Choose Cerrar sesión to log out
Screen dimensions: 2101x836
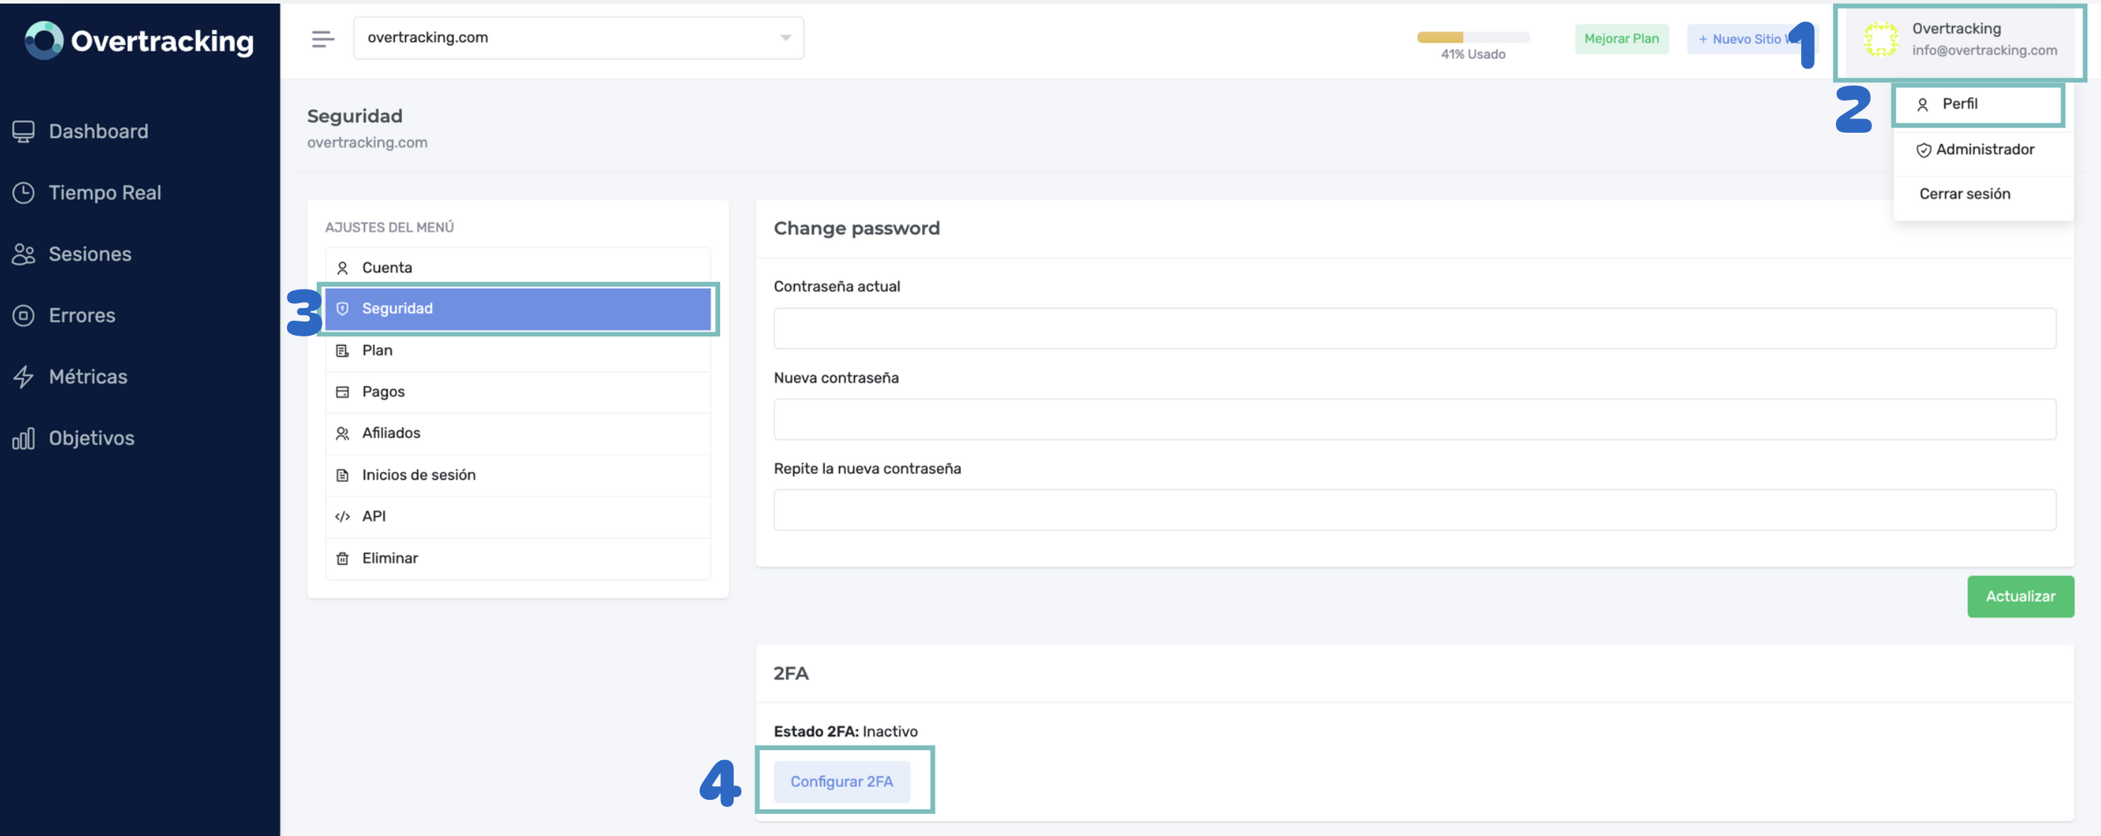tap(1982, 194)
